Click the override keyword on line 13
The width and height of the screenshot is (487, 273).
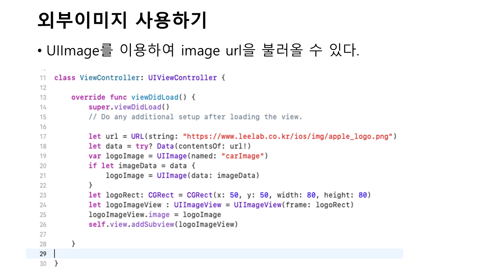tap(88, 97)
